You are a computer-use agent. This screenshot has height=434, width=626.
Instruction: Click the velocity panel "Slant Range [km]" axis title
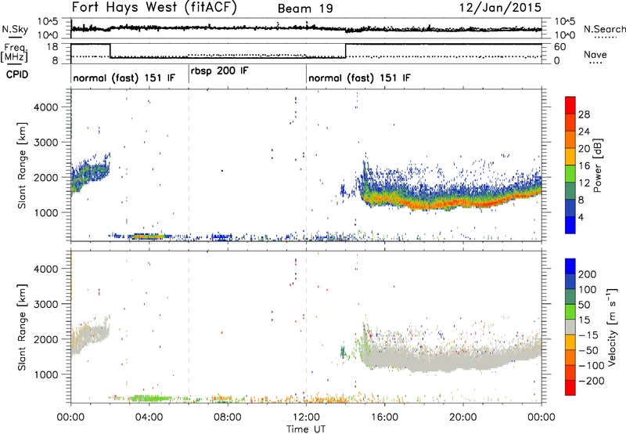click(x=22, y=327)
